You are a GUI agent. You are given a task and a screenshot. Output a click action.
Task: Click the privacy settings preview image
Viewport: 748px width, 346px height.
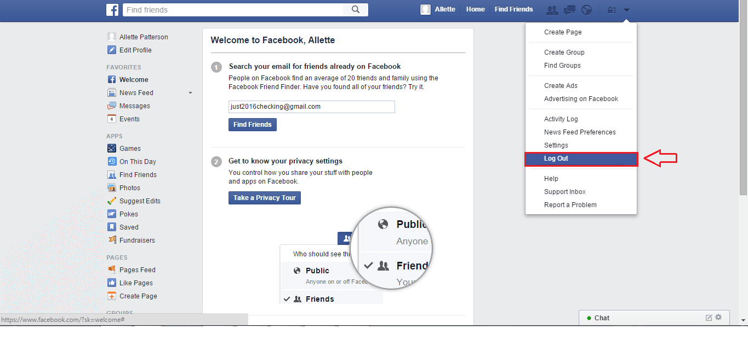[356, 255]
